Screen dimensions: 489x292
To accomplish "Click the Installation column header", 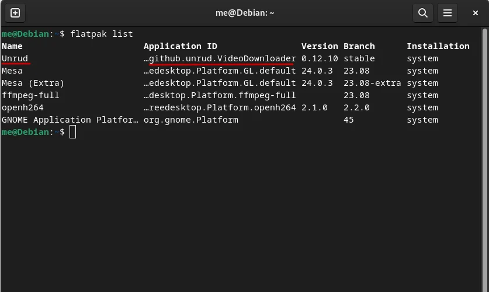I will [x=438, y=46].
